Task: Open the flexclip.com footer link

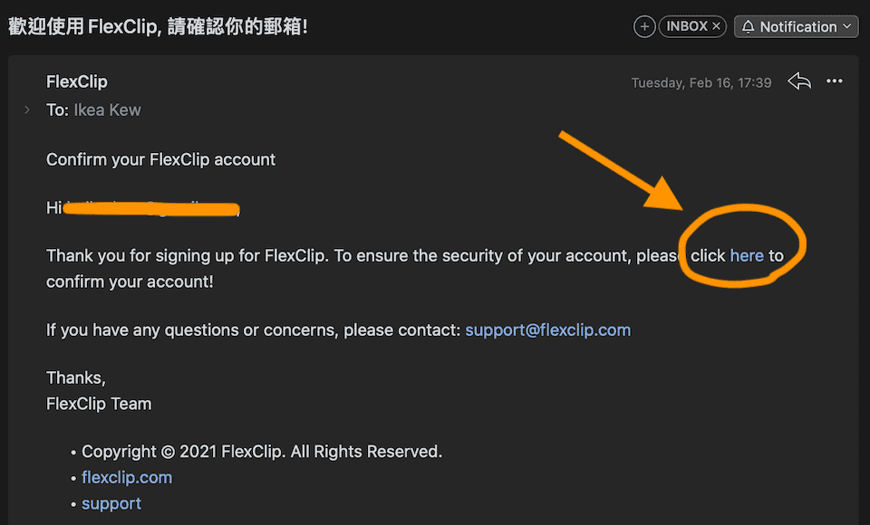Action: point(127,477)
